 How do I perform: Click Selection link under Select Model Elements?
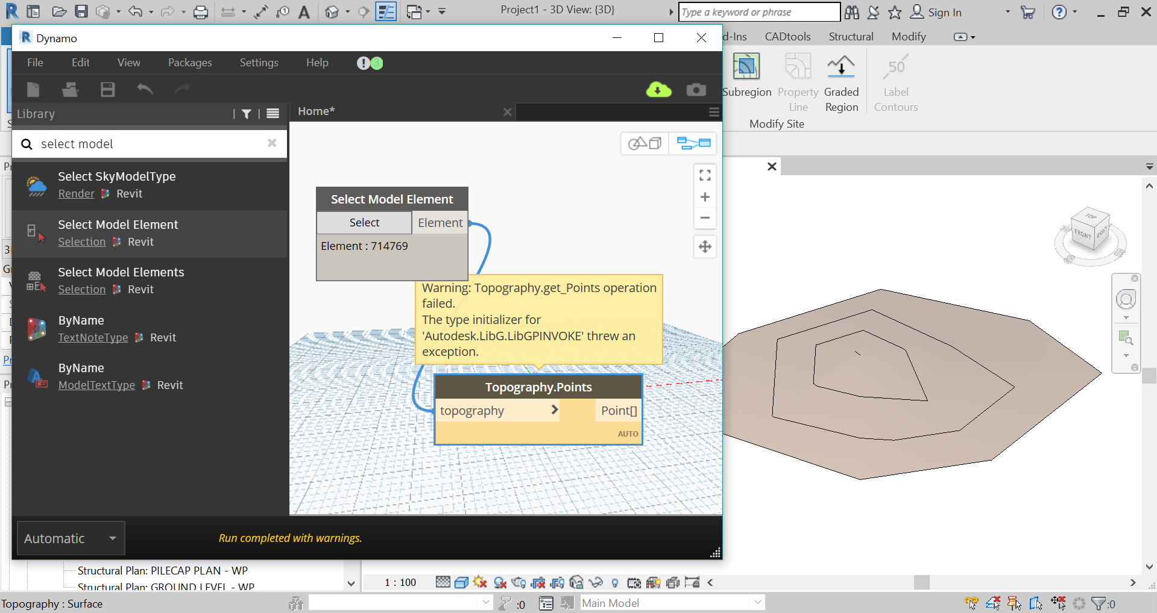[x=82, y=290]
